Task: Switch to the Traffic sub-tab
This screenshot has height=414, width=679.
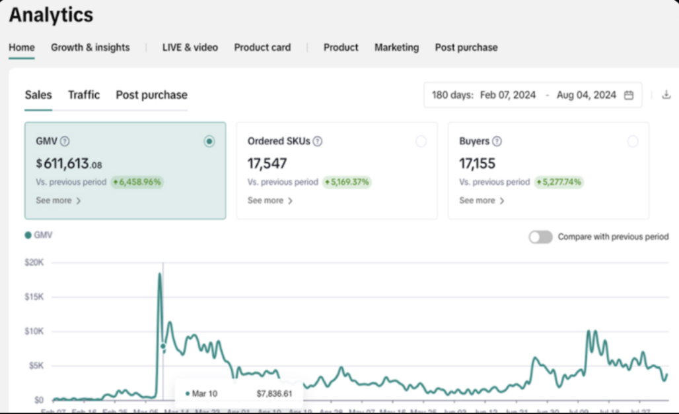Action: [84, 95]
